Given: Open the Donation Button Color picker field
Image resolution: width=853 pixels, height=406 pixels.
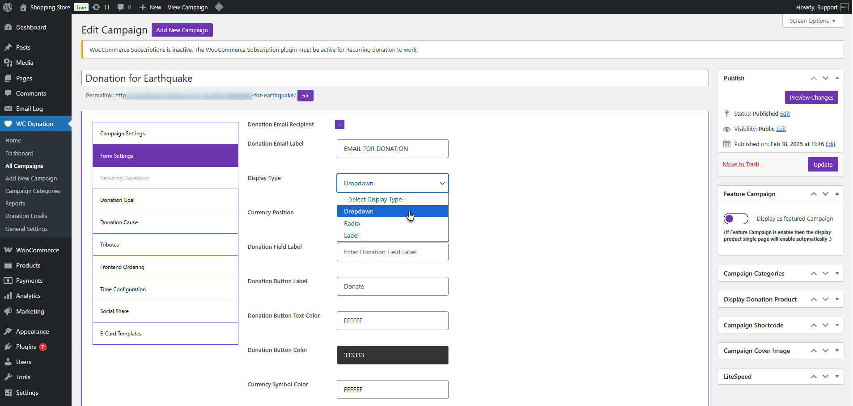Looking at the screenshot, I should [392, 355].
